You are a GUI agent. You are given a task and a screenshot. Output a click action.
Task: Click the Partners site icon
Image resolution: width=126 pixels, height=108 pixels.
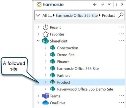pos(53,75)
